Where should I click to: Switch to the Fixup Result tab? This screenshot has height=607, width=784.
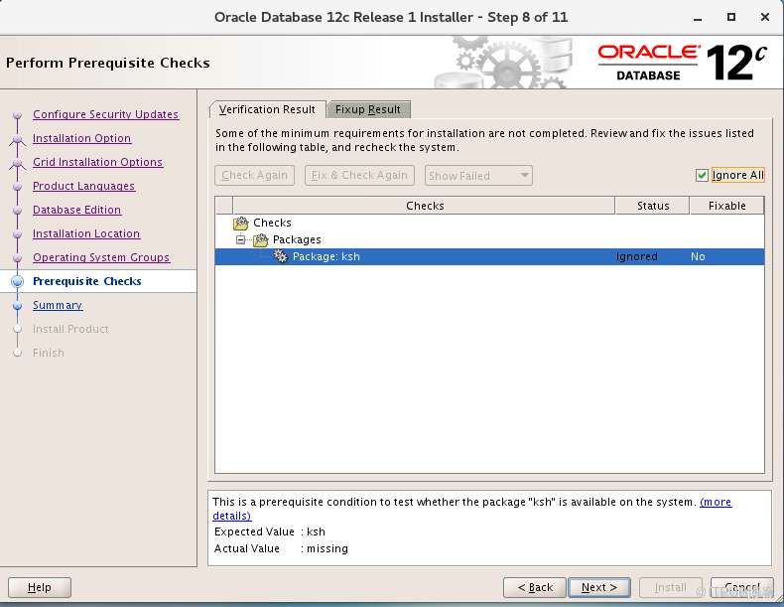pyautogui.click(x=368, y=109)
